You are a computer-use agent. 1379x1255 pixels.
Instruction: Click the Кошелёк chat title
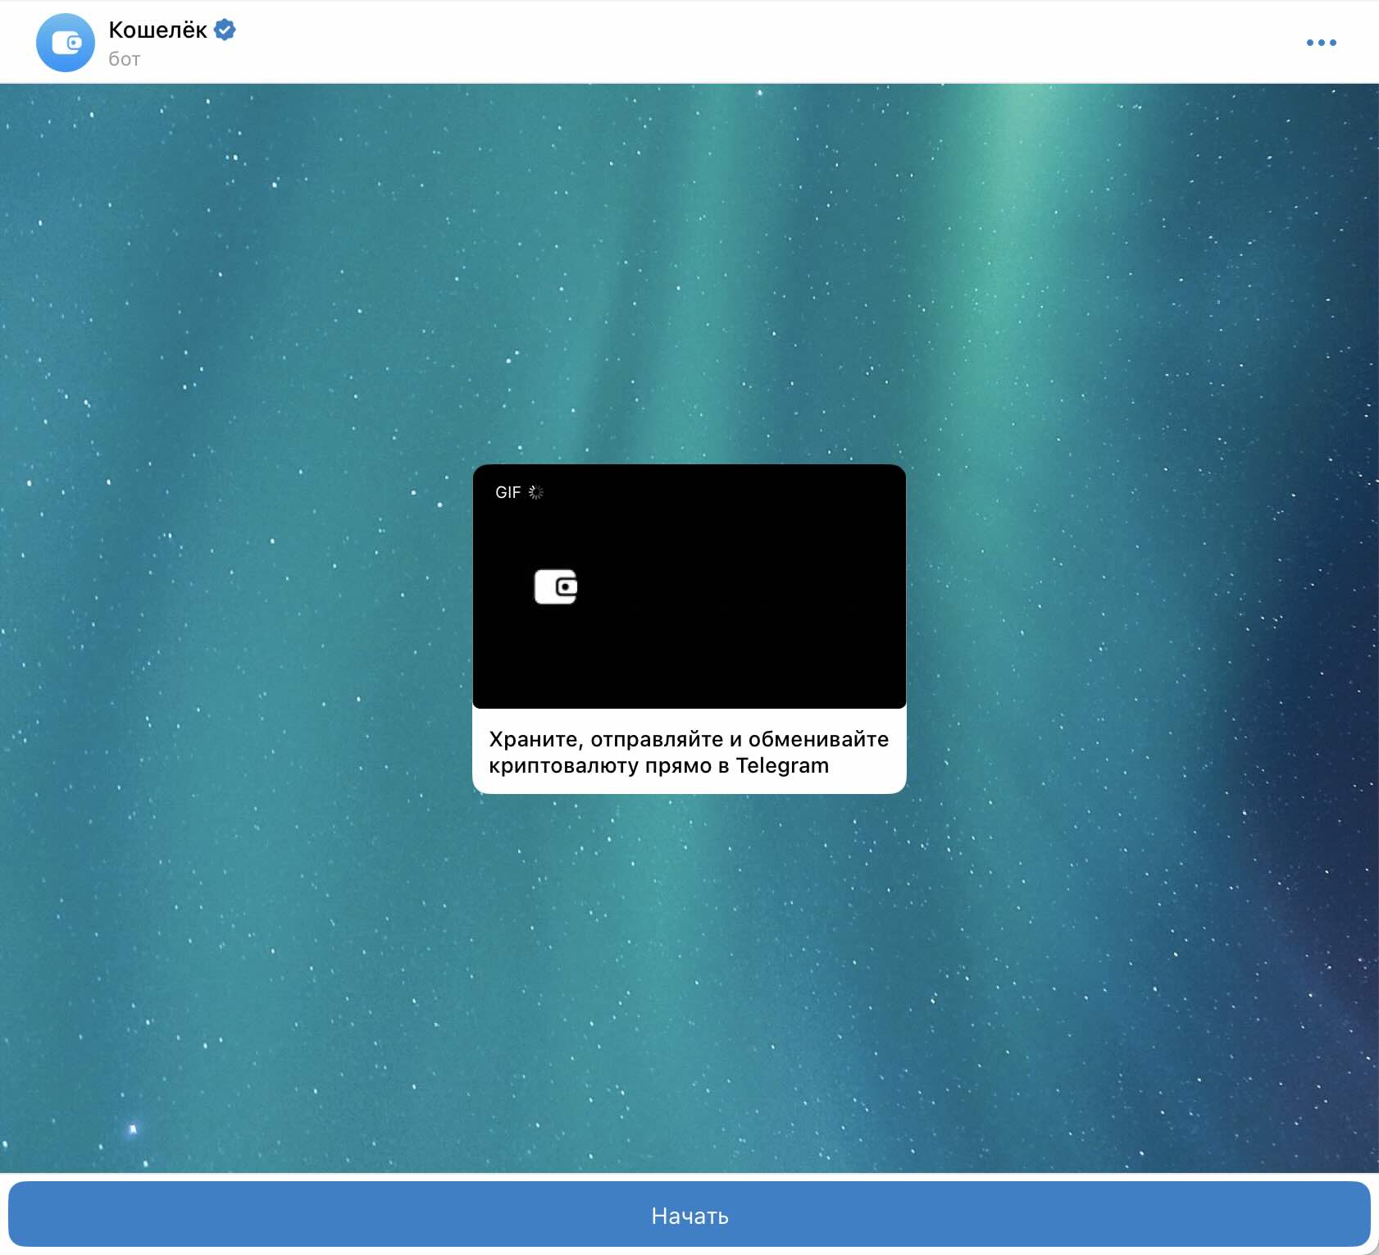pos(157,30)
